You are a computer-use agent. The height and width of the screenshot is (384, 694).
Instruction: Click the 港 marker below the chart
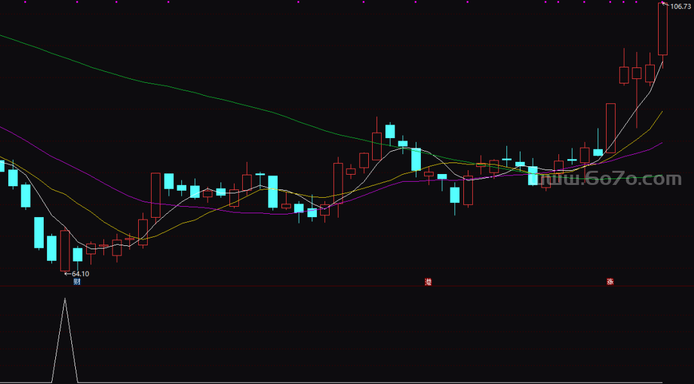coord(428,282)
